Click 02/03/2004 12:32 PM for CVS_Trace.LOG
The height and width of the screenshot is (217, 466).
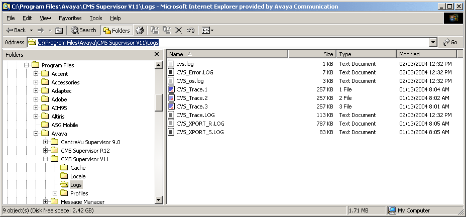[425, 115]
